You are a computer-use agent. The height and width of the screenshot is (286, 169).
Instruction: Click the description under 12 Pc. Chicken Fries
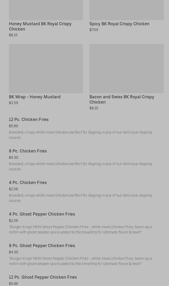click(x=80, y=135)
